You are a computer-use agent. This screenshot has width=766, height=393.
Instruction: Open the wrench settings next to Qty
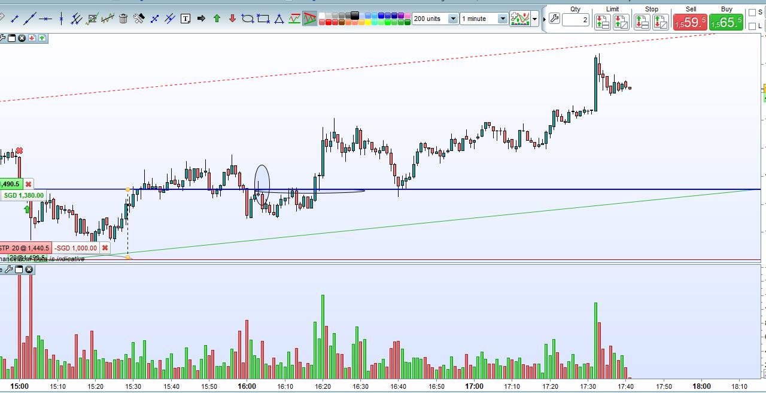pyautogui.click(x=554, y=19)
